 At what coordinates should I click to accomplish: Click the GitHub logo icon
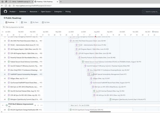coord(5,12)
